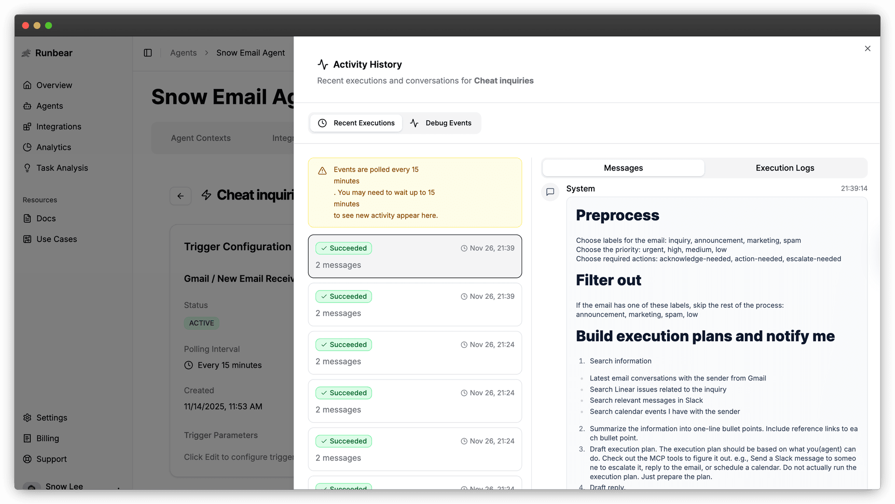
Task: Close the Activity History panel
Action: pyautogui.click(x=867, y=48)
